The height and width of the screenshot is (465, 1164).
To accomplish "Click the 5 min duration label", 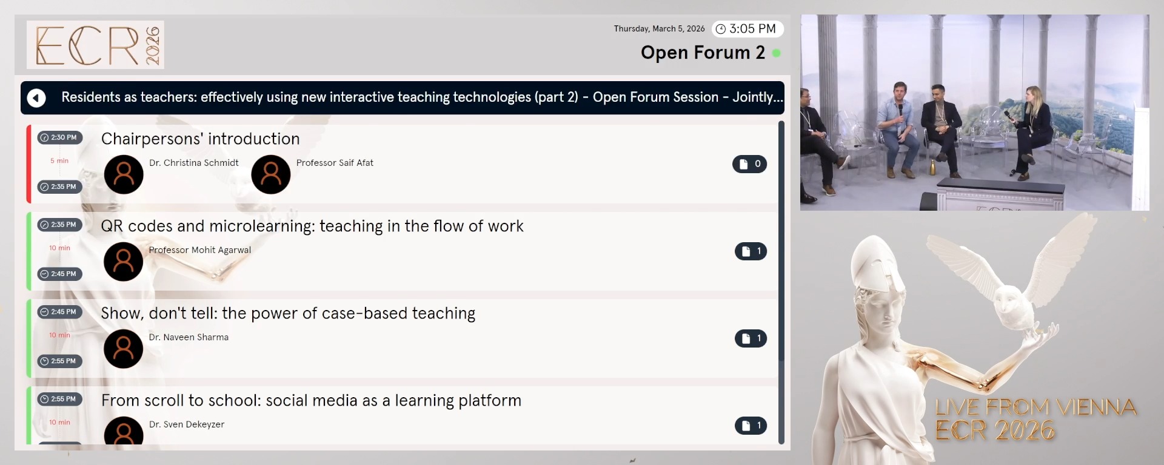I will [x=59, y=161].
